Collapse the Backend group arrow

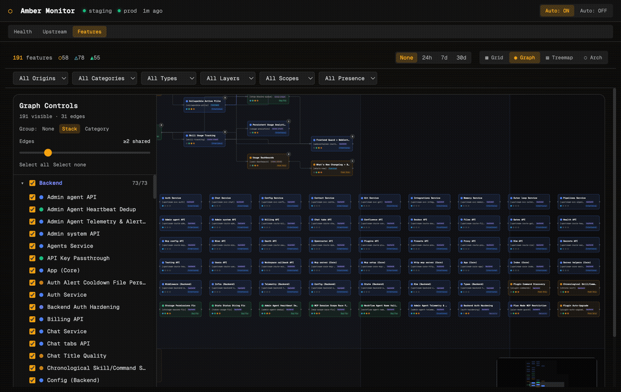[22, 183]
